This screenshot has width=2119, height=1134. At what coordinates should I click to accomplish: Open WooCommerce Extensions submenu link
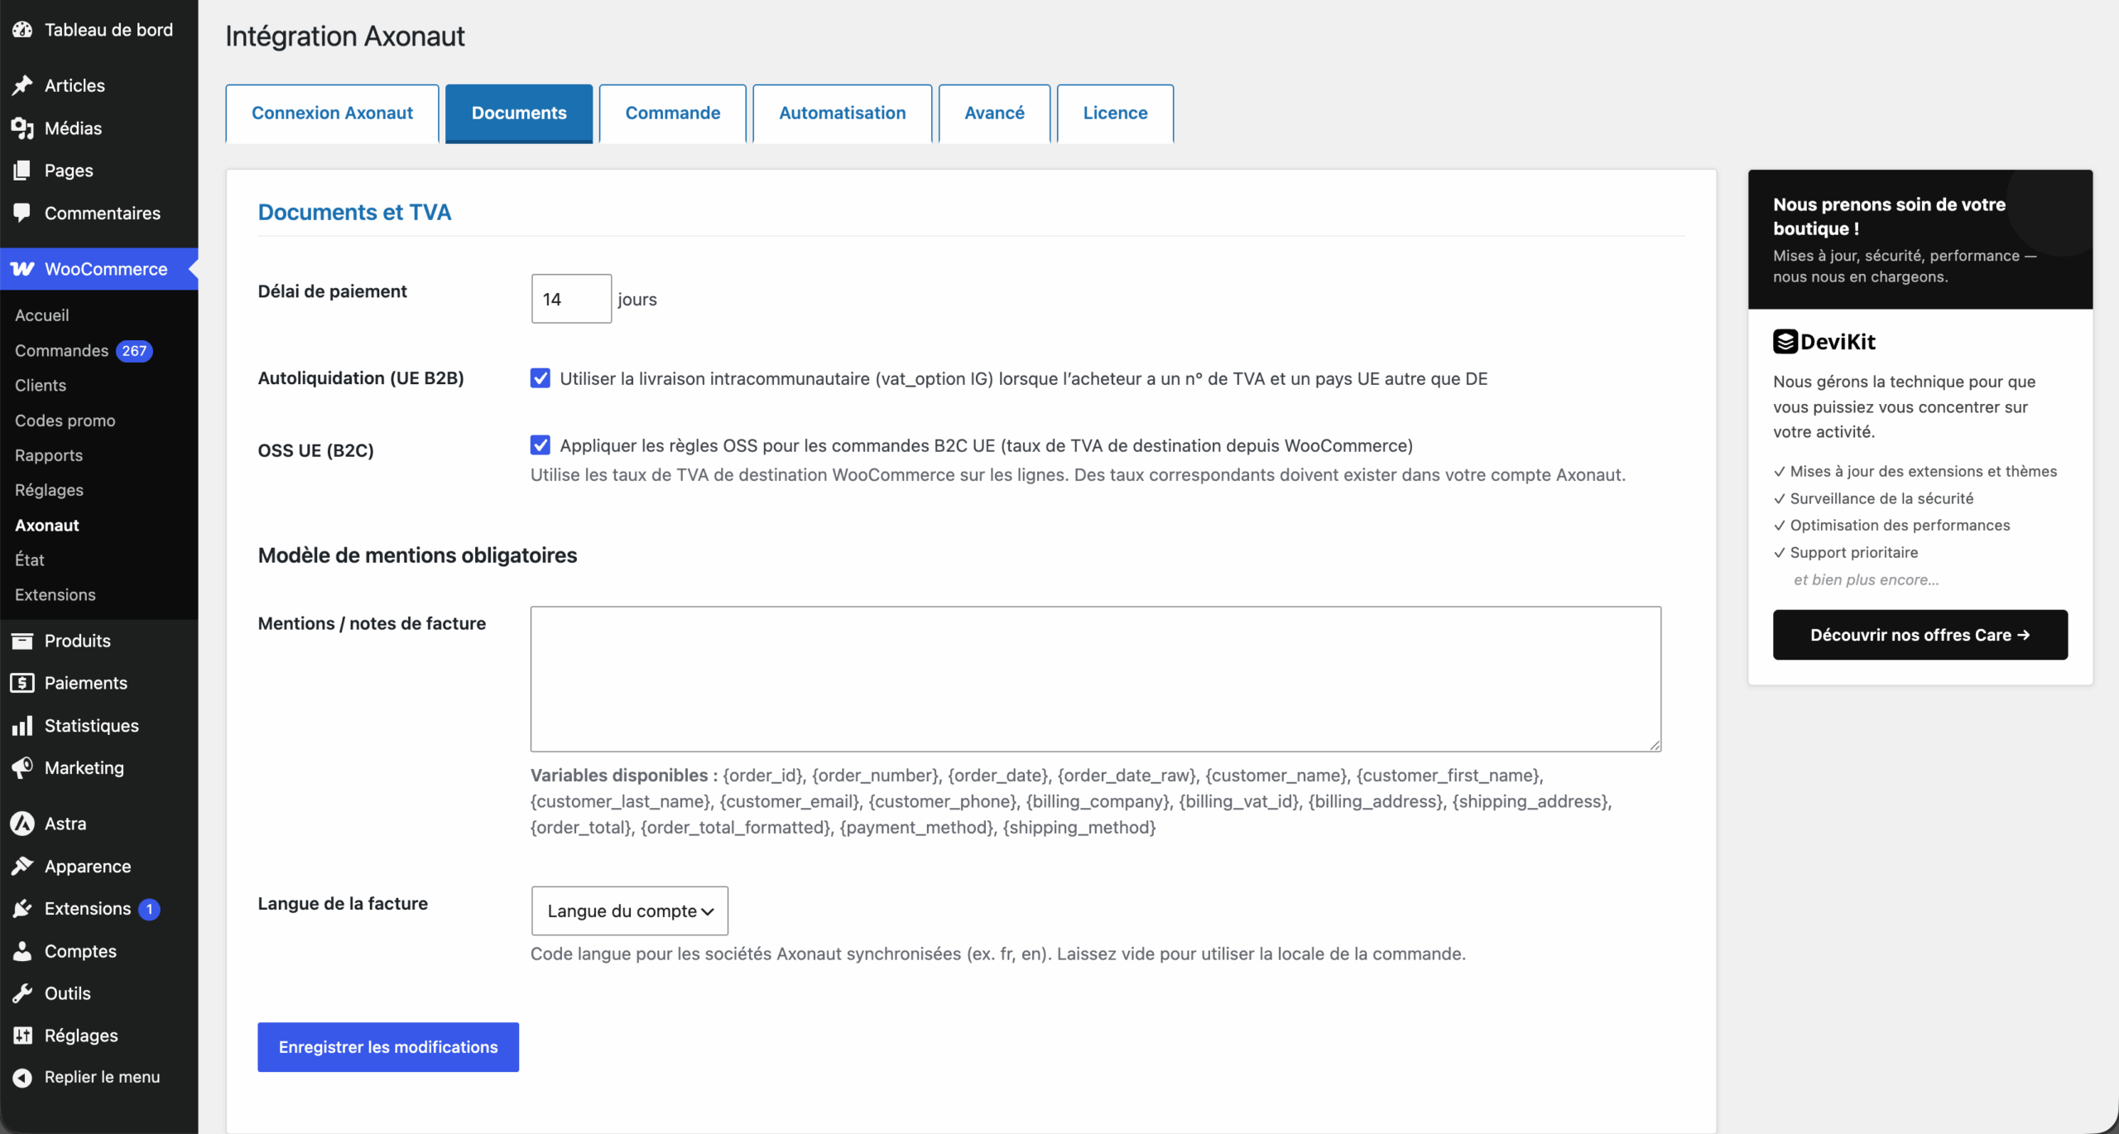coord(55,594)
